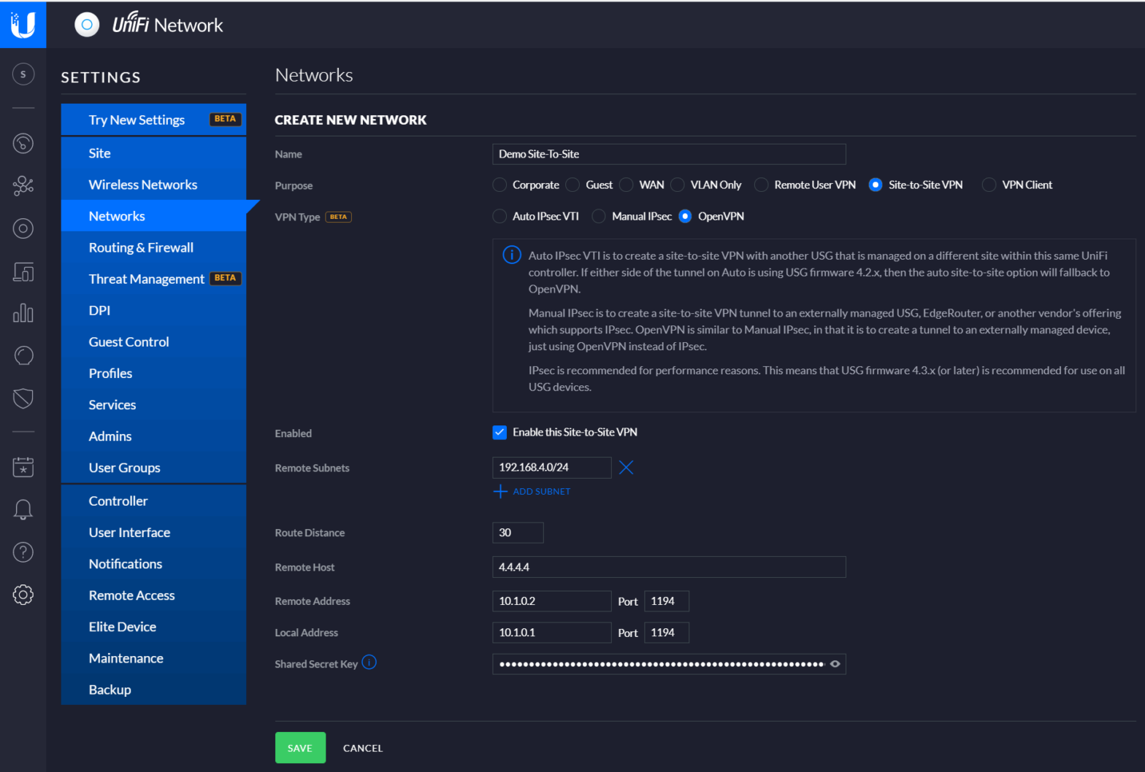Open Remote Access settings
This screenshot has width=1145, height=772.
[153, 595]
